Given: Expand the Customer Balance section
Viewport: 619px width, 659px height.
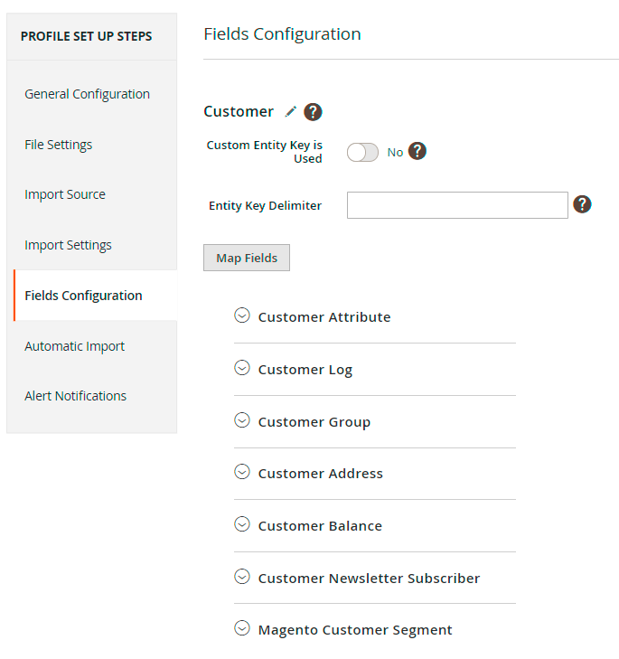Looking at the screenshot, I should 319,526.
